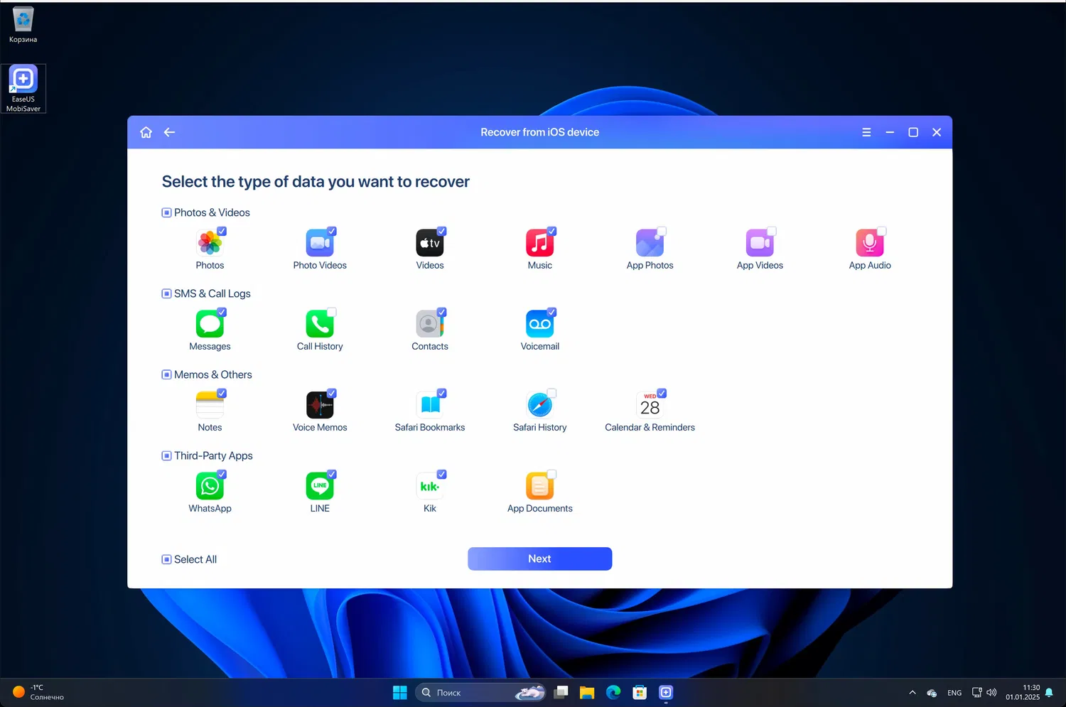This screenshot has width=1066, height=707.
Task: Click the 'WhatsApp' label text
Action: click(210, 508)
